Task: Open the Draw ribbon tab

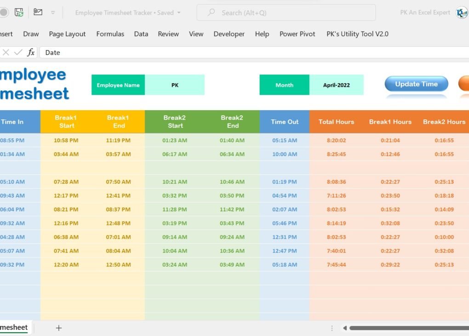Action: pos(31,34)
